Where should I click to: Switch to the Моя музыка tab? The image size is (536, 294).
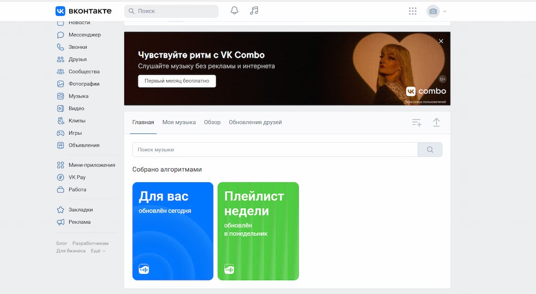179,122
